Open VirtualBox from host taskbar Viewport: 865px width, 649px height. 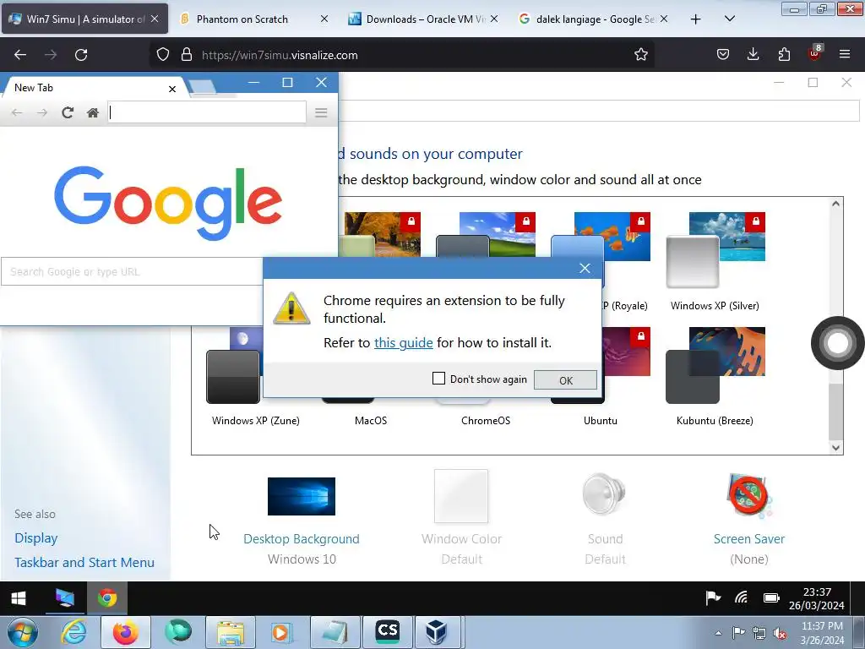(x=437, y=632)
